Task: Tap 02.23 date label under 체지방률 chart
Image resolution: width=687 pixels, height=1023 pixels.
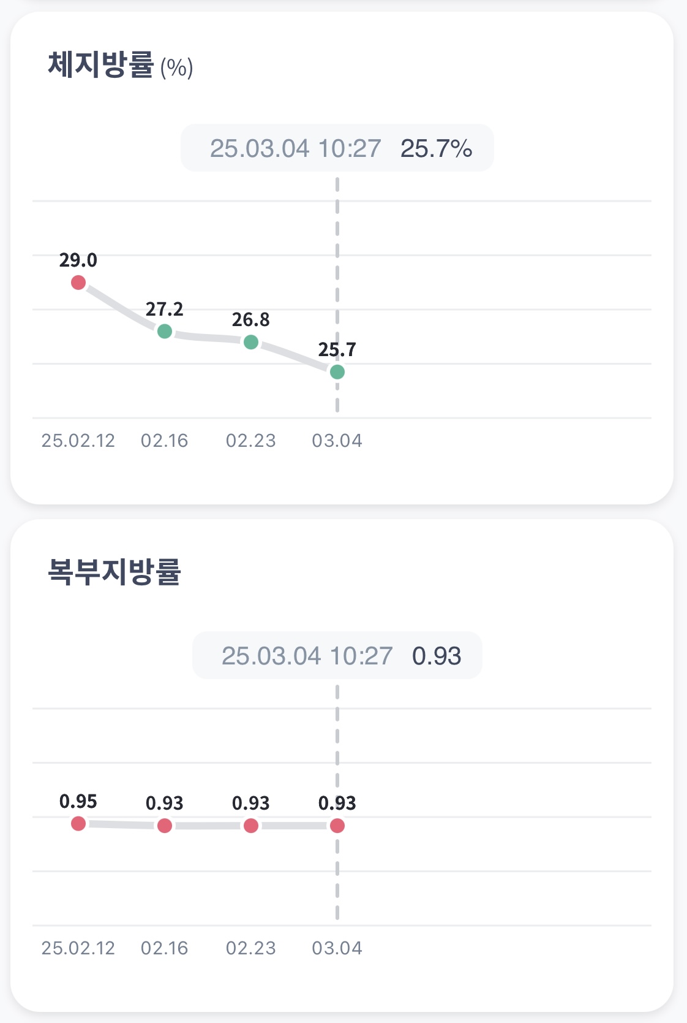Action: 251,441
